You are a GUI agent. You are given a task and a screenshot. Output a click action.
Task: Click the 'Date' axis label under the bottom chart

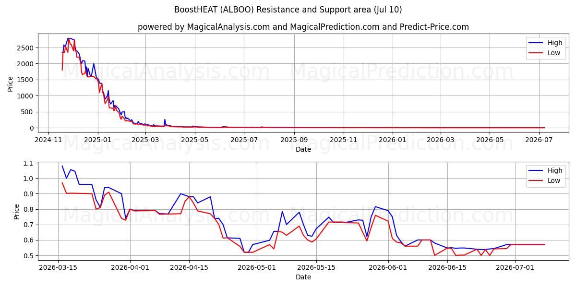(303, 277)
